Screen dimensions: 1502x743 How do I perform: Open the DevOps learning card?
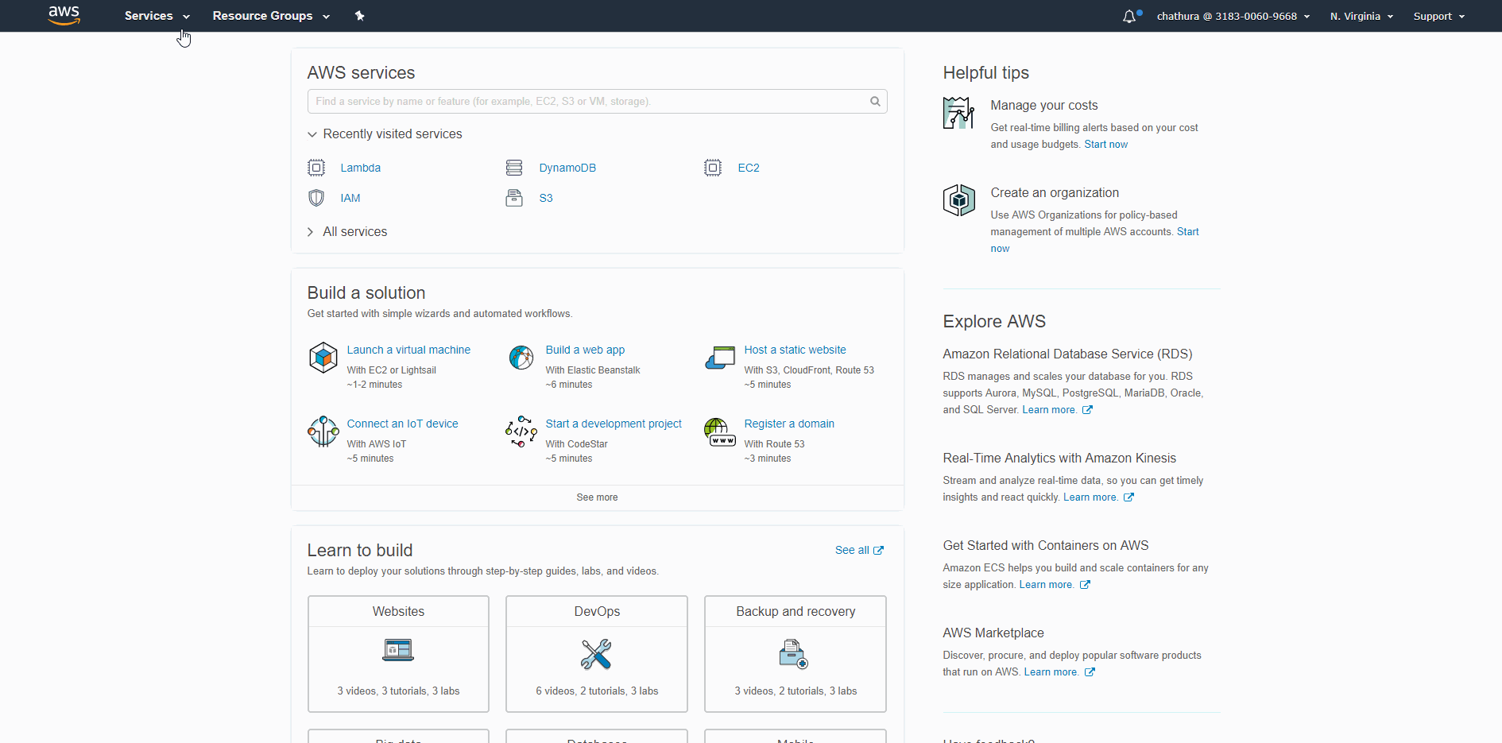coord(597,654)
